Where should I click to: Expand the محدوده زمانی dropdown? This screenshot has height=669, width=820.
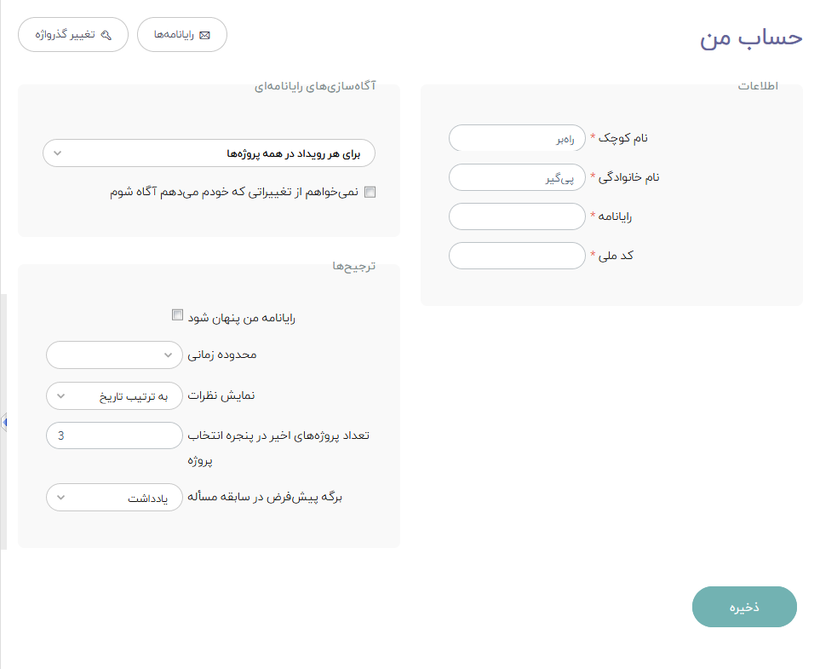(x=114, y=355)
